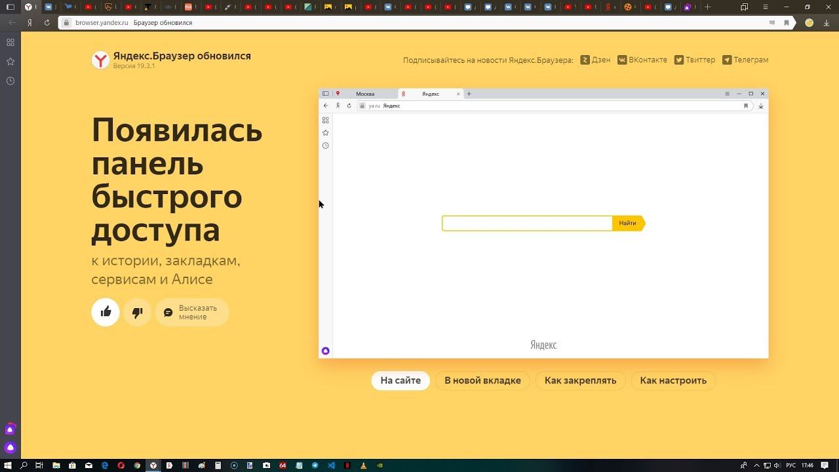Screen dimensions: 839x472
Task: View site security via the lock icon
Action: click(x=66, y=22)
